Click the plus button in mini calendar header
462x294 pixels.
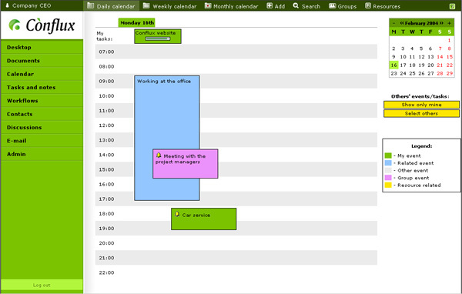pyautogui.click(x=450, y=23)
